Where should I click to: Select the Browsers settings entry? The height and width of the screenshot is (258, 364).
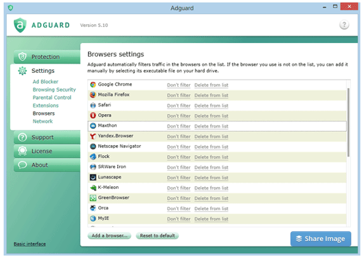pyautogui.click(x=44, y=113)
